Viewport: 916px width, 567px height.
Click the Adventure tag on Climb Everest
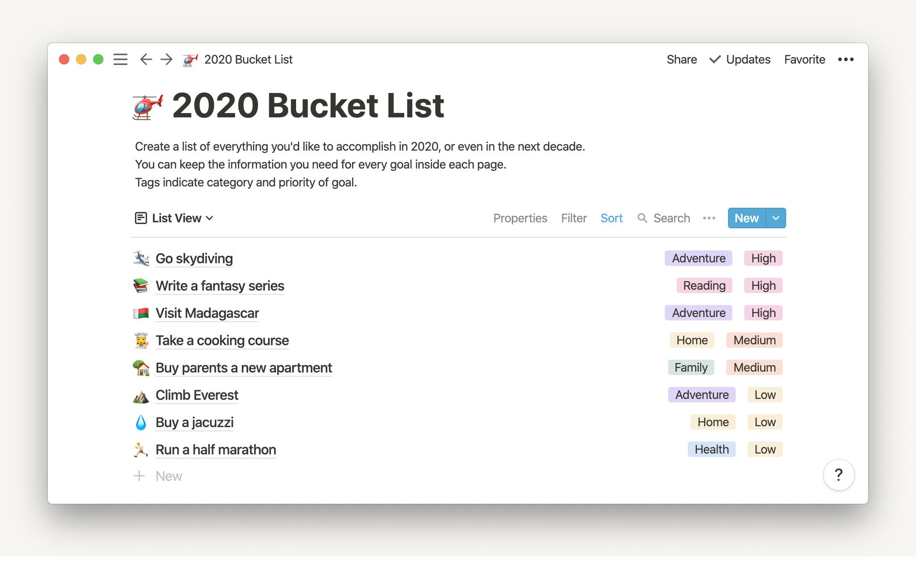[702, 395]
